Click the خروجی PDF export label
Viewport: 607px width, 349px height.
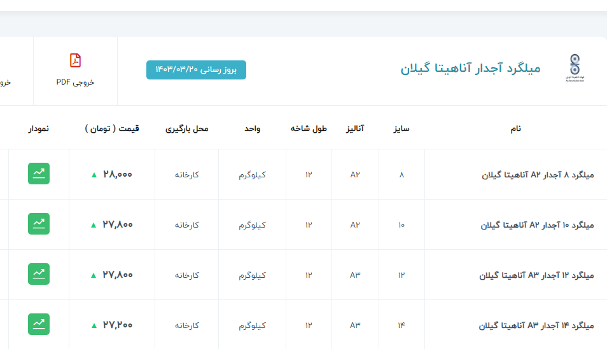point(75,82)
